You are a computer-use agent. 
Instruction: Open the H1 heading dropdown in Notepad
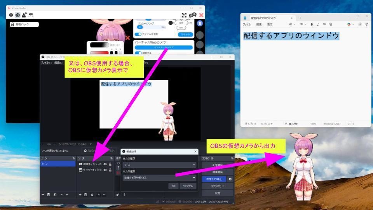point(292,24)
